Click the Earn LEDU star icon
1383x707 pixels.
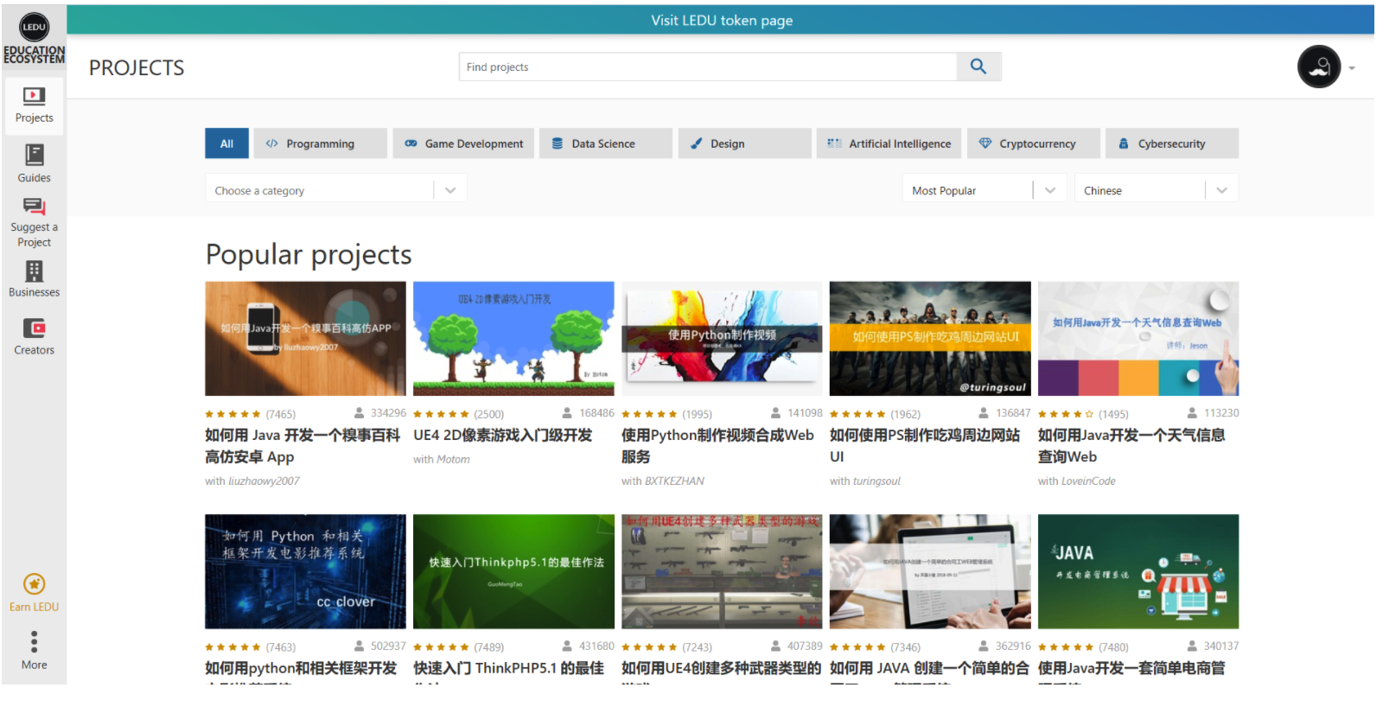[x=34, y=584]
